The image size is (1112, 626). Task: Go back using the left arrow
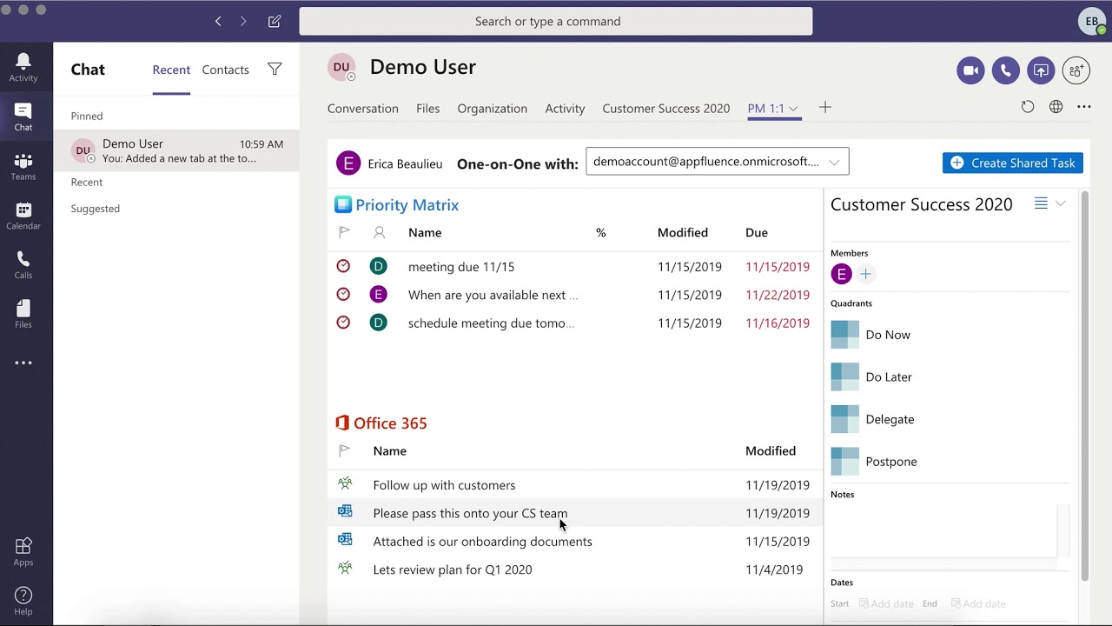coord(218,21)
